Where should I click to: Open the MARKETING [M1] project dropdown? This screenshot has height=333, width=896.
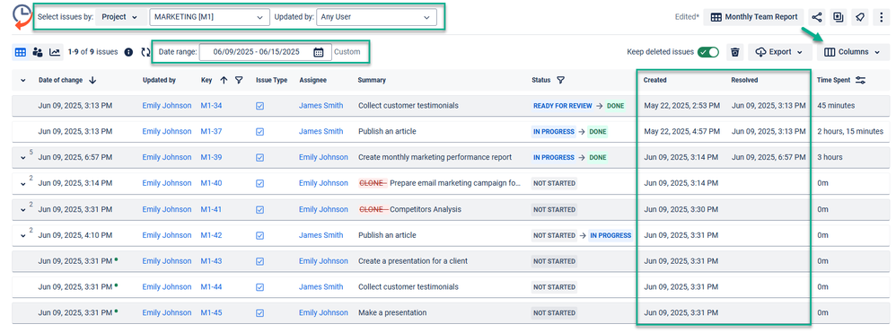pyautogui.click(x=209, y=17)
